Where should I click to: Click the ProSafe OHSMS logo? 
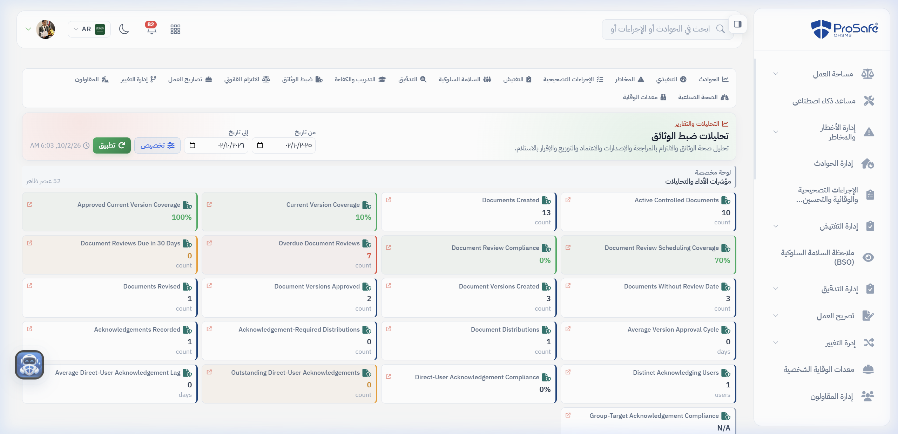point(845,29)
